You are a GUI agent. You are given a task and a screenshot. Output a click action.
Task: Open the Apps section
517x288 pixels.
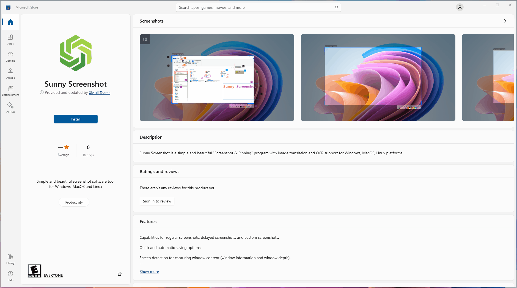[x=10, y=40]
